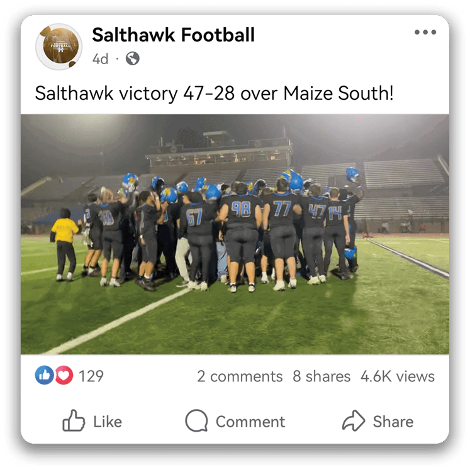Click the globe public audience icon

132,58
